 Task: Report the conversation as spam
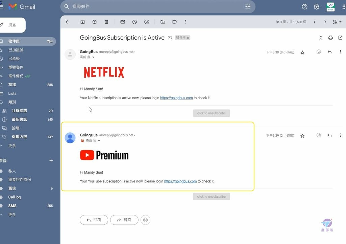tap(95, 22)
